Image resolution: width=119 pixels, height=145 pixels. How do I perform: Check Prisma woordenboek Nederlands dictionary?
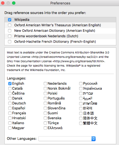pyautogui.click(x=10, y=36)
